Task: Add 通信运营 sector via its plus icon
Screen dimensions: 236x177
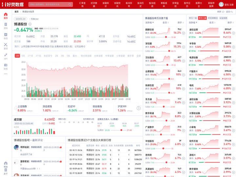Action: tap(233, 33)
